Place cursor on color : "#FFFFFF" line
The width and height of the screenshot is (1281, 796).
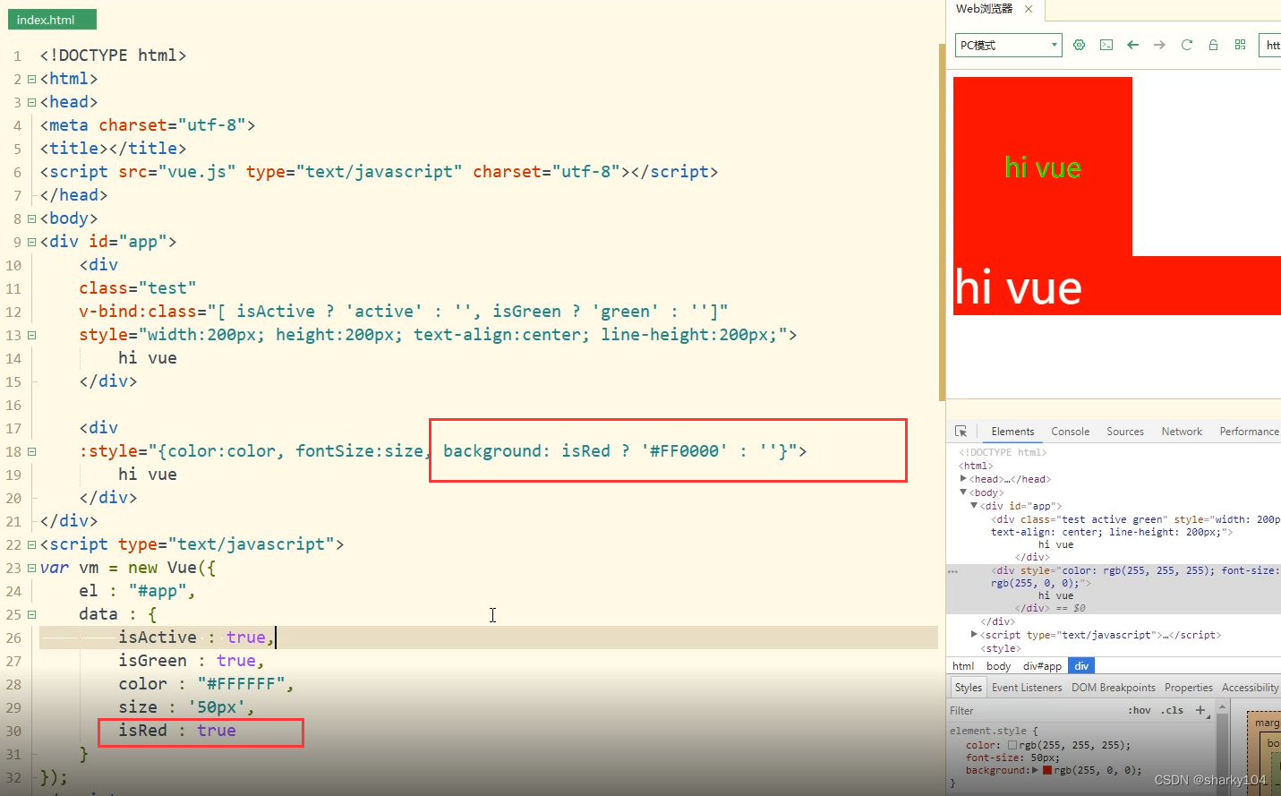pos(206,684)
